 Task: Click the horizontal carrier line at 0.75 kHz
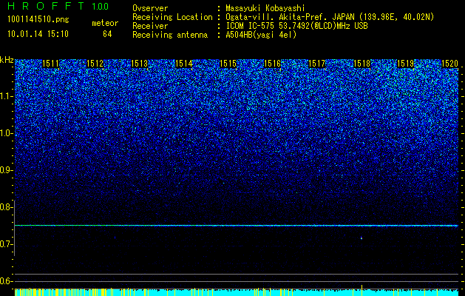click(x=237, y=226)
